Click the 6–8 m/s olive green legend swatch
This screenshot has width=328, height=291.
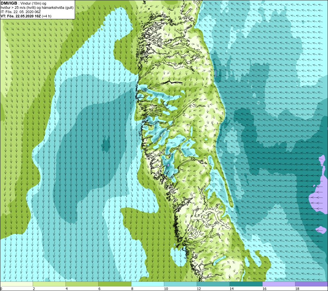[x=115, y=284]
